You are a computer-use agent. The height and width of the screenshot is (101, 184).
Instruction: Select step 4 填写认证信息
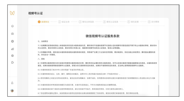[111, 22]
